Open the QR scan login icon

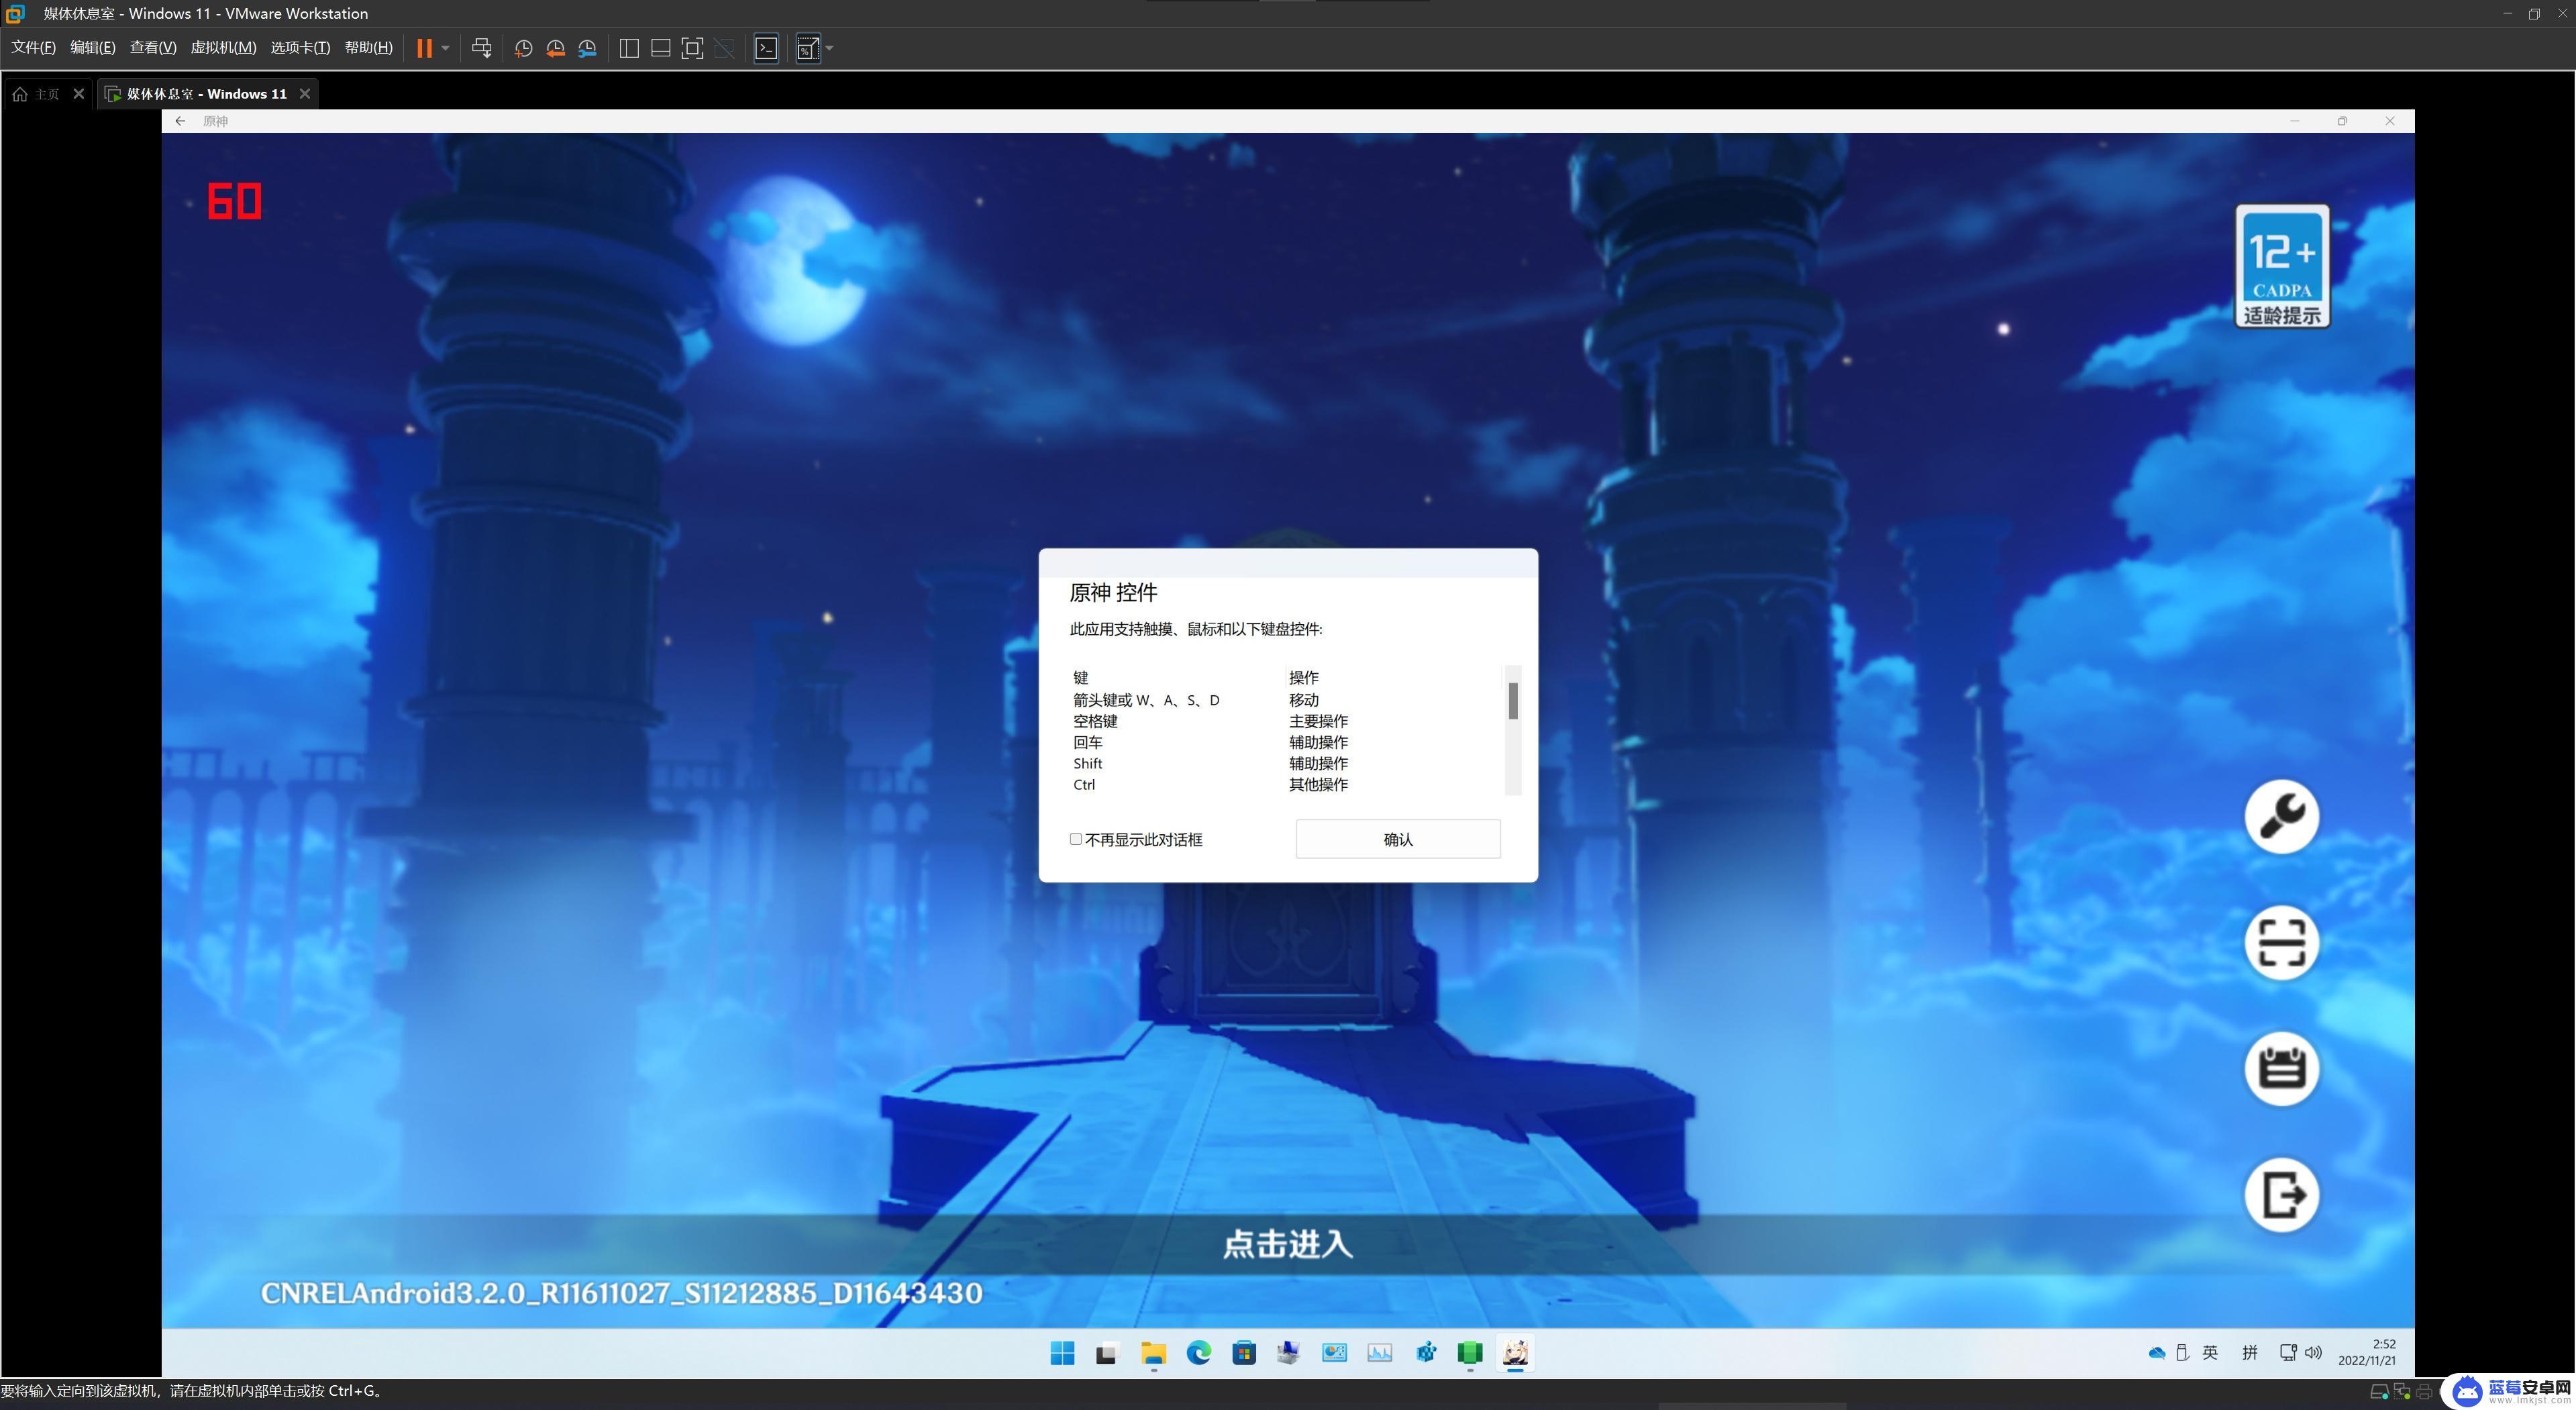click(2281, 942)
